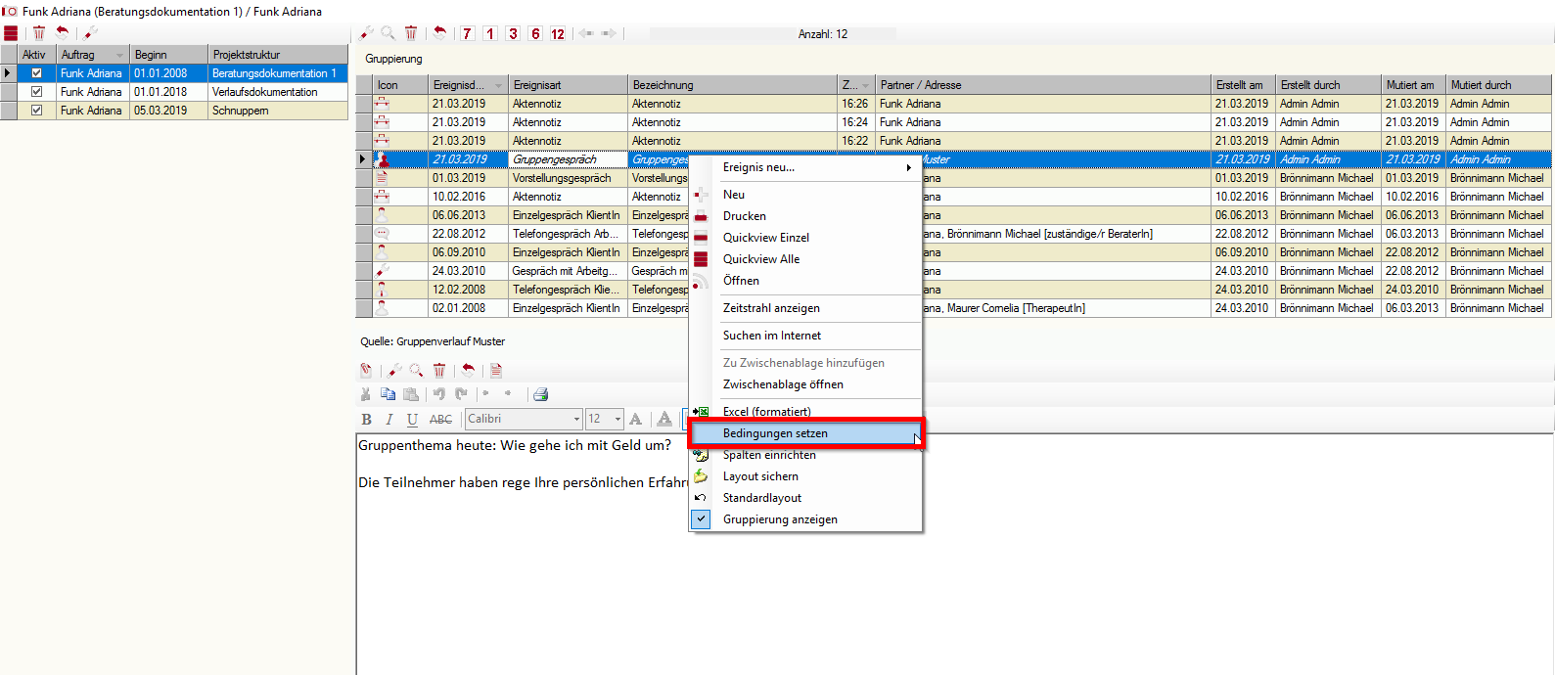Click the editor's redo icon

[461, 394]
